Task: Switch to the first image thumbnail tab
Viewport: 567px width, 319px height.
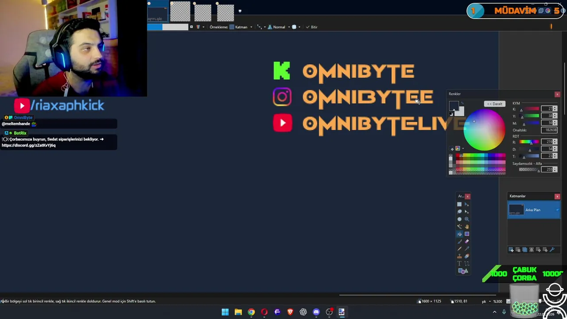Action: [158, 12]
